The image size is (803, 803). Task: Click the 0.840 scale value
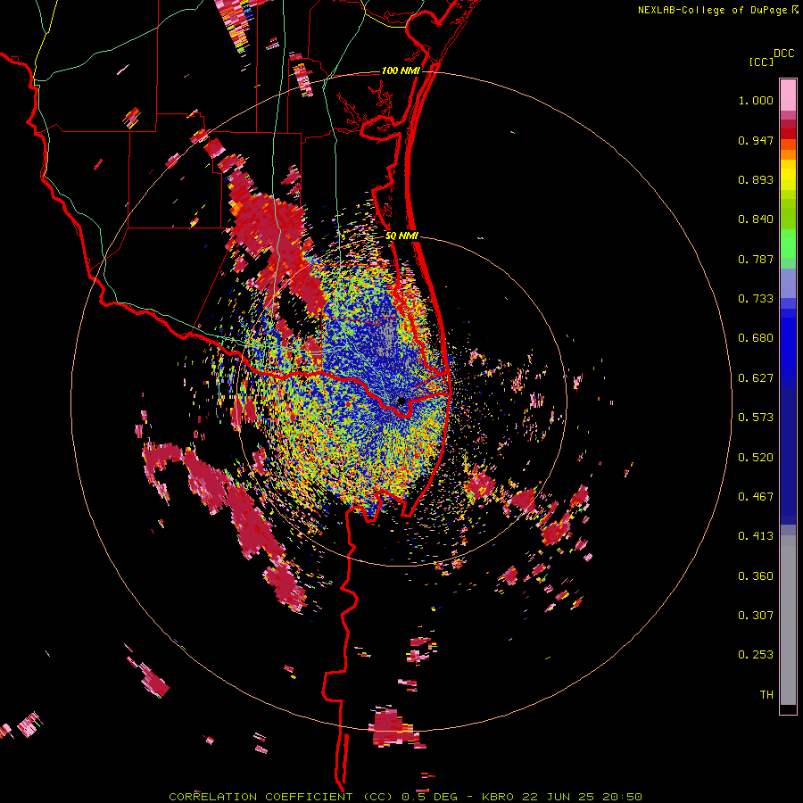click(756, 219)
